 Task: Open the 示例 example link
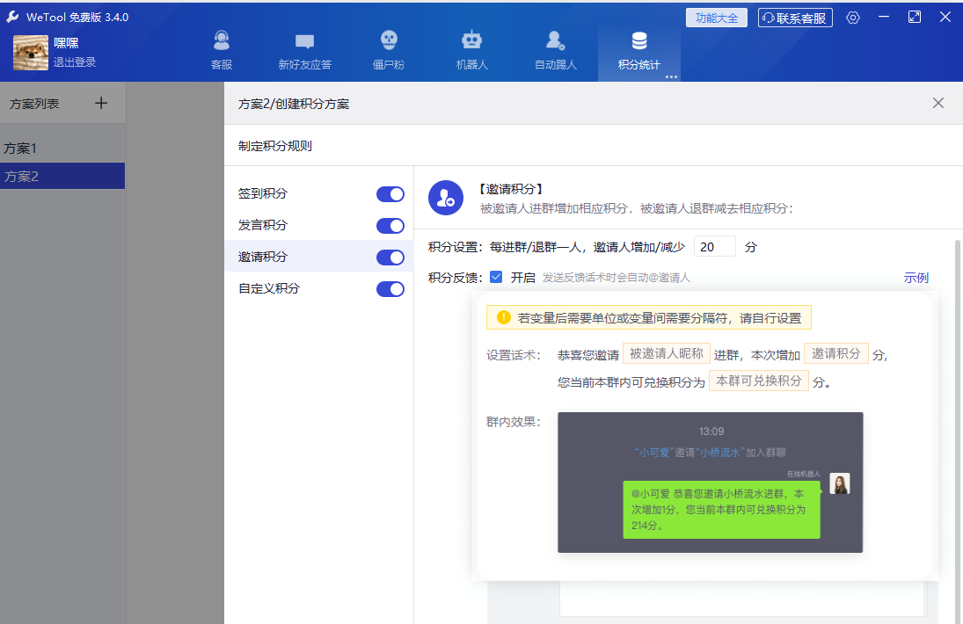point(916,278)
